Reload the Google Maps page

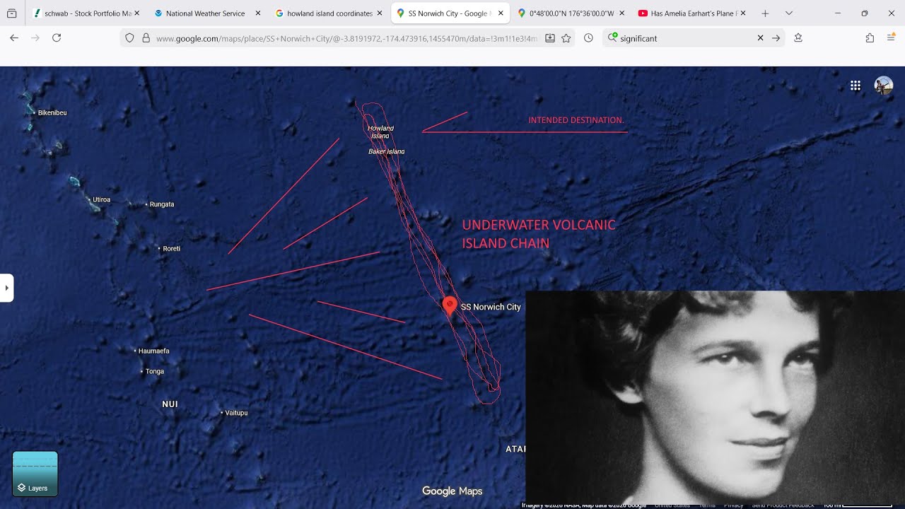pyautogui.click(x=57, y=38)
